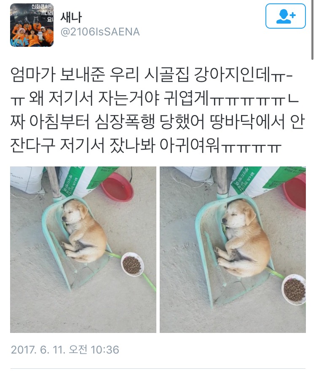
Task: Open the 새나 profile avatar
Action: [32, 25]
